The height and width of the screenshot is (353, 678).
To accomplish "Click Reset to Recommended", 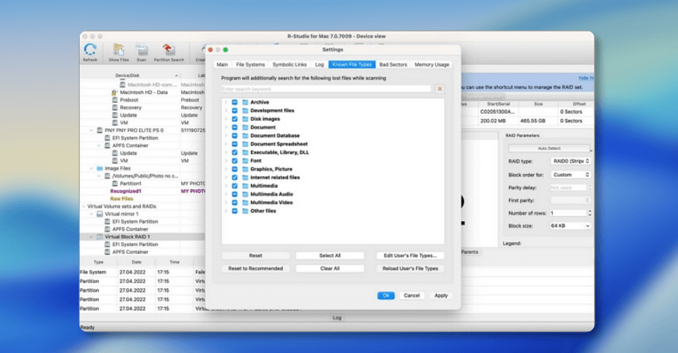I will tap(256, 269).
